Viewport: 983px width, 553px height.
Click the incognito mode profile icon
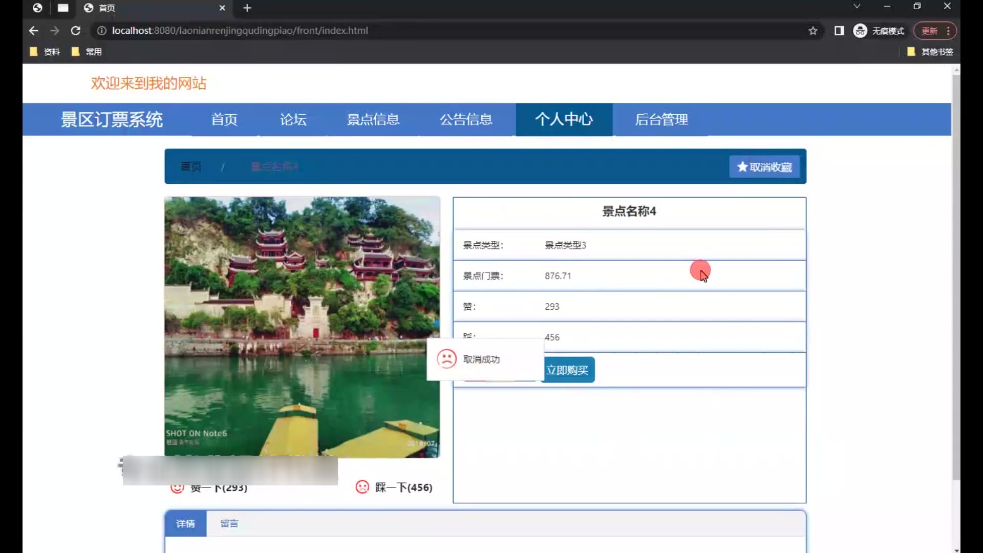[x=860, y=31]
